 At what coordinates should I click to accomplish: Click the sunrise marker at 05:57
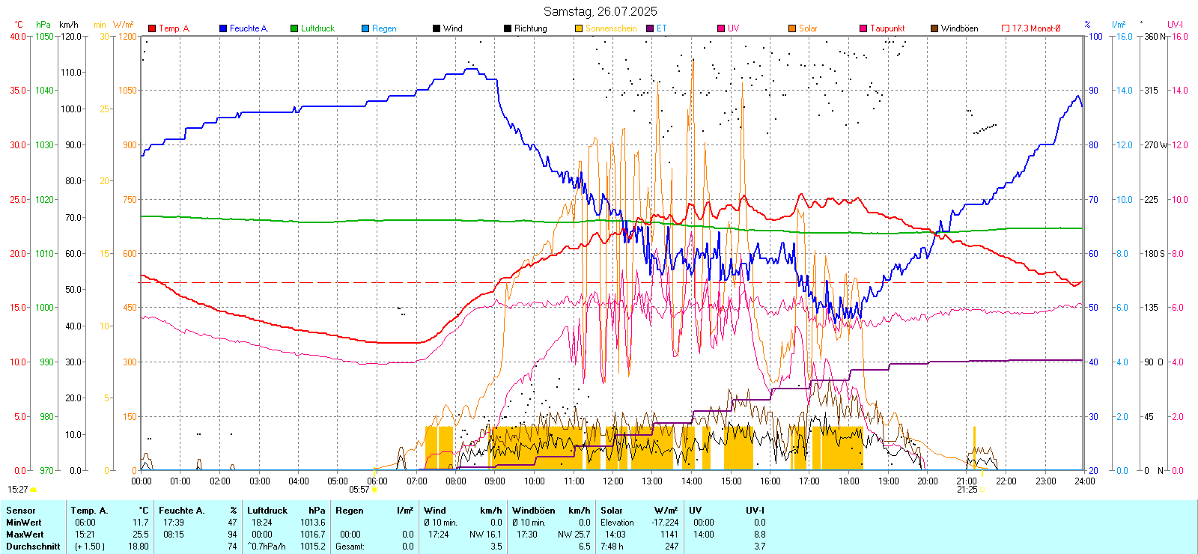point(374,490)
